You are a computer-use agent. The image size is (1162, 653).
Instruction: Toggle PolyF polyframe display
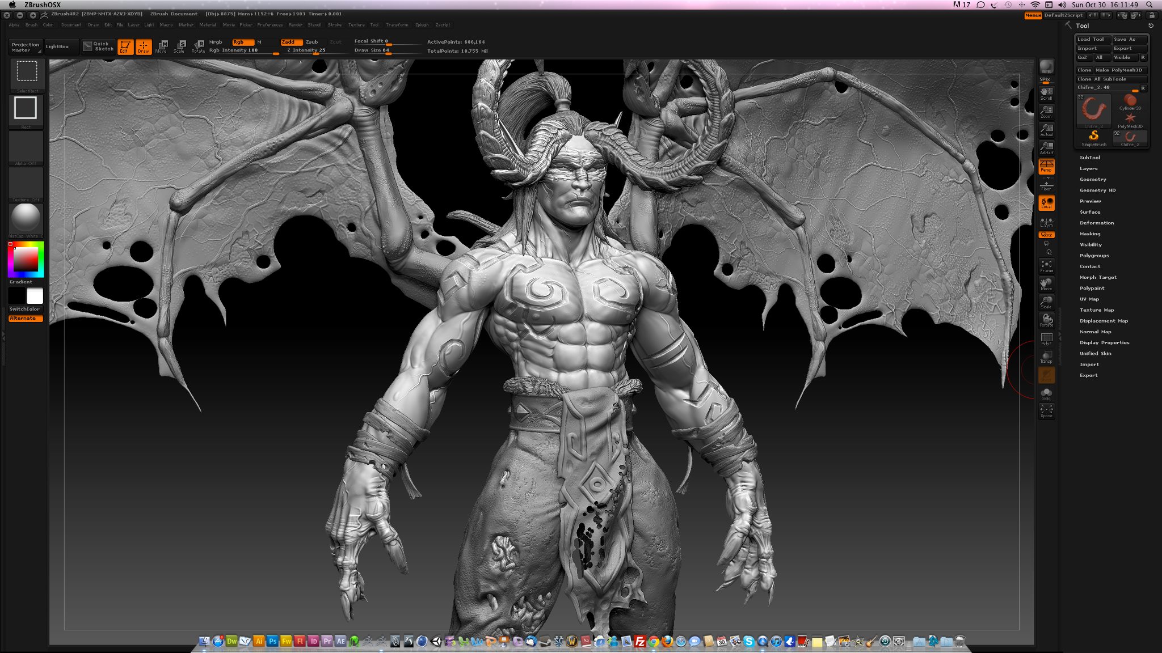click(1046, 339)
